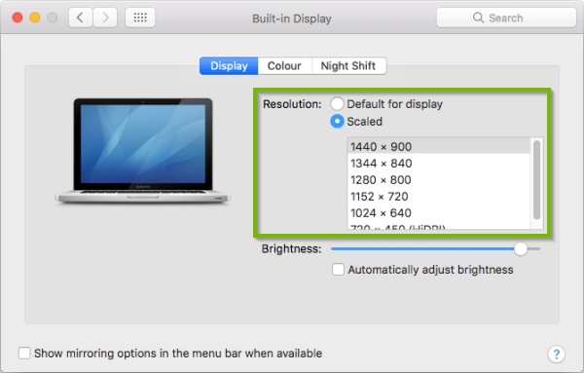Minimize the window with yellow button
This screenshot has height=373, width=584.
point(35,18)
